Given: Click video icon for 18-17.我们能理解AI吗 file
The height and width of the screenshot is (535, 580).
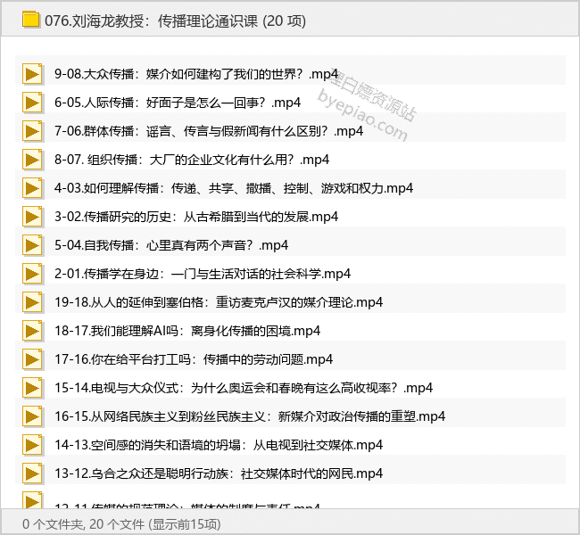Looking at the screenshot, I should click(32, 331).
